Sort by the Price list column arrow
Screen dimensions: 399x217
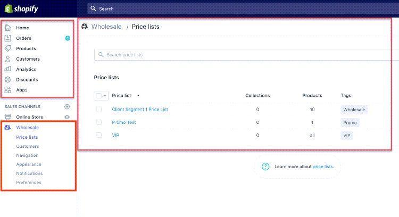click(138, 96)
